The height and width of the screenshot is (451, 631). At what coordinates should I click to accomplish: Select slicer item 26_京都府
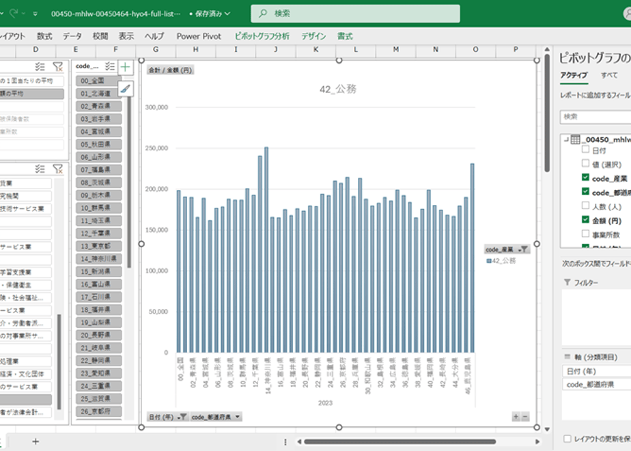coord(98,411)
